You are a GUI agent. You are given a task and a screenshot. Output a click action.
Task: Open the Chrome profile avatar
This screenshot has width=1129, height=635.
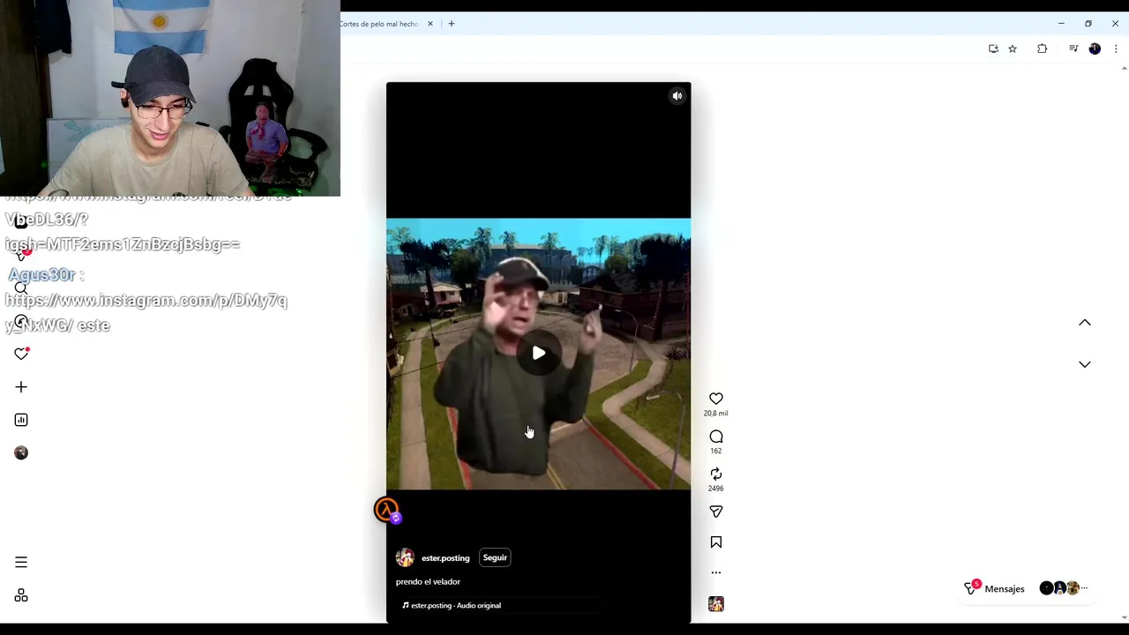pyautogui.click(x=1095, y=49)
